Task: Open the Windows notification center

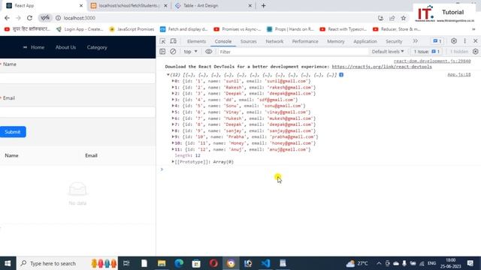Action: (x=470, y=263)
